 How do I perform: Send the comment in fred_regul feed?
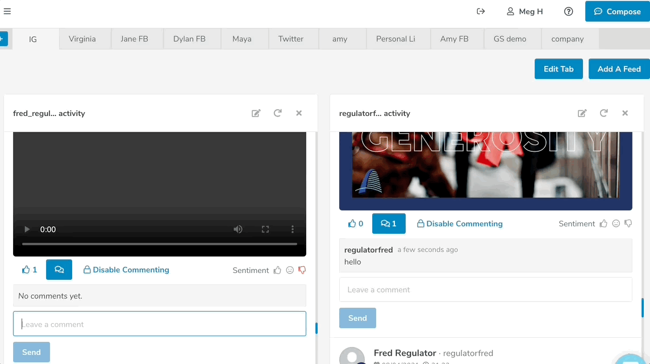click(31, 352)
